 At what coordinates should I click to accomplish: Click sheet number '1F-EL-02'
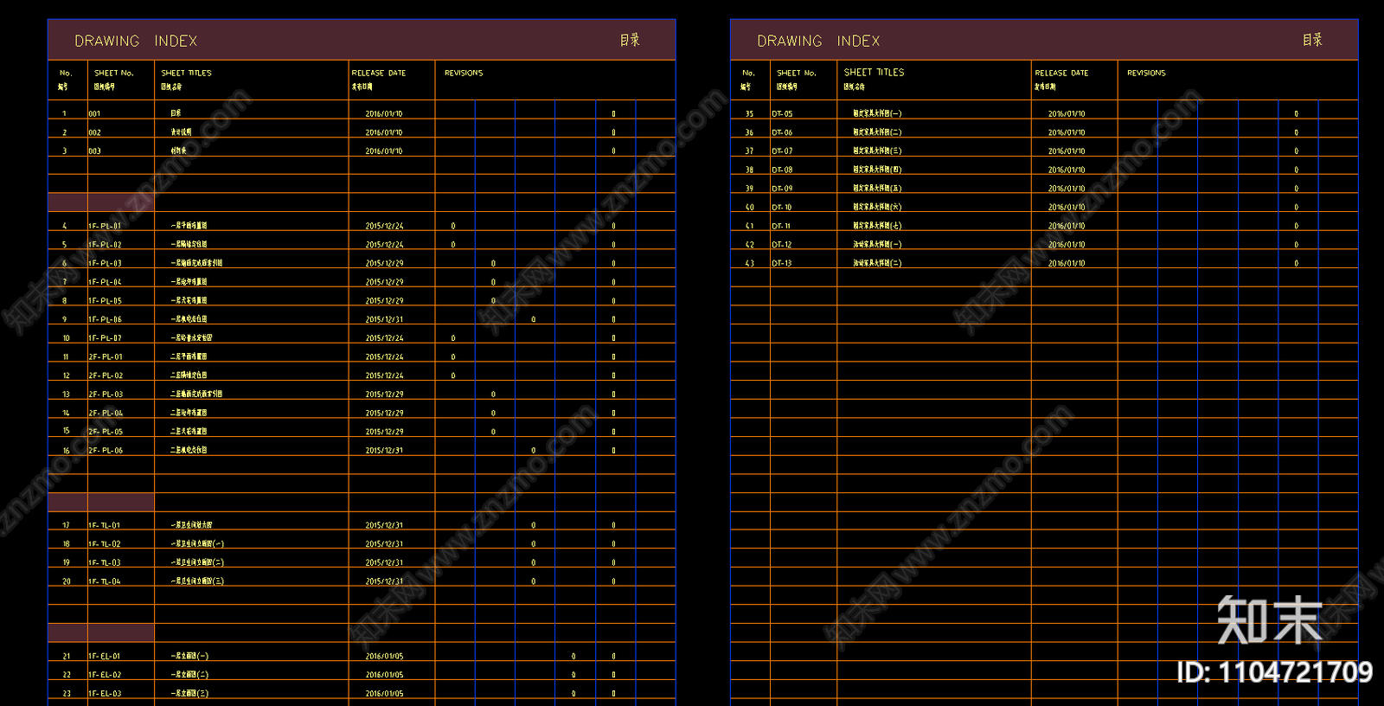(x=105, y=675)
